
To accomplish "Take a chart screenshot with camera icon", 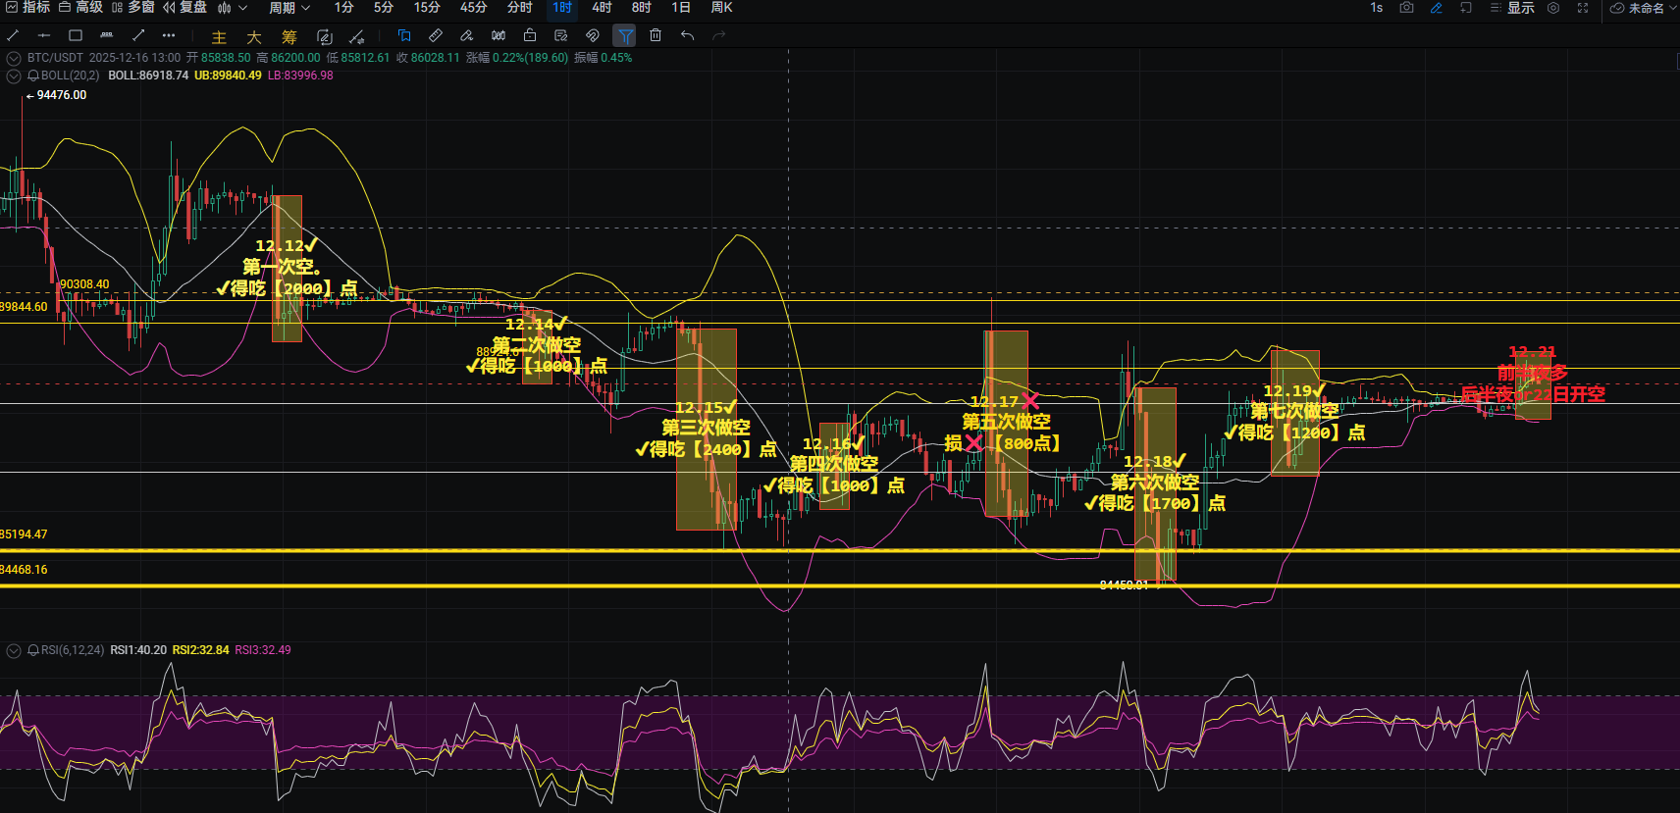I will 1406,8.
